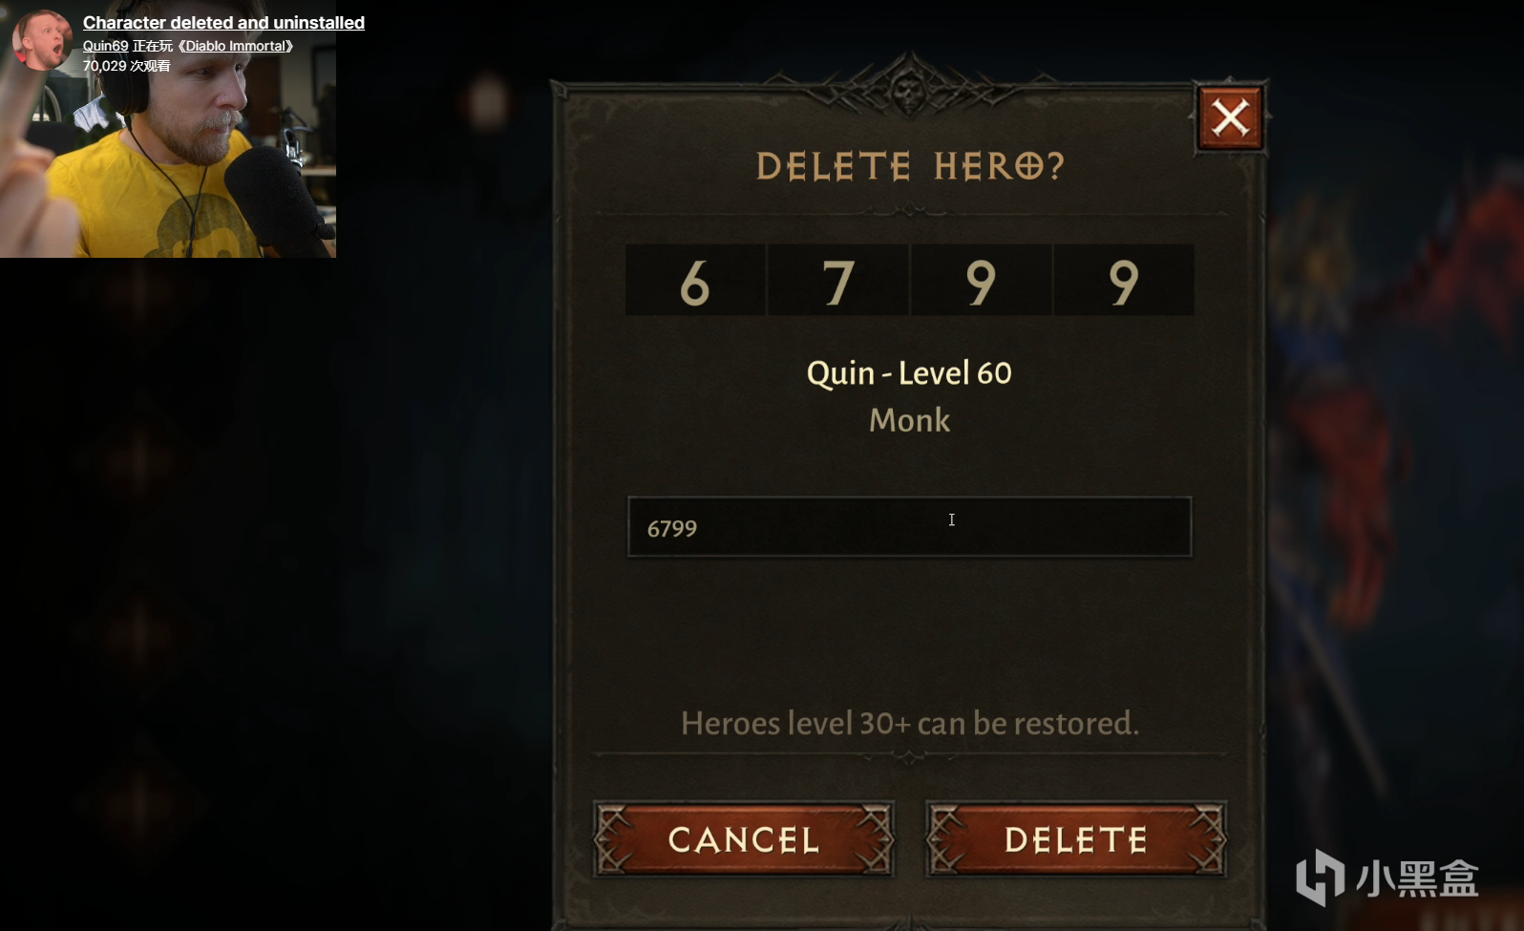Click the code digit 7 tile
The image size is (1524, 931).
click(x=838, y=280)
